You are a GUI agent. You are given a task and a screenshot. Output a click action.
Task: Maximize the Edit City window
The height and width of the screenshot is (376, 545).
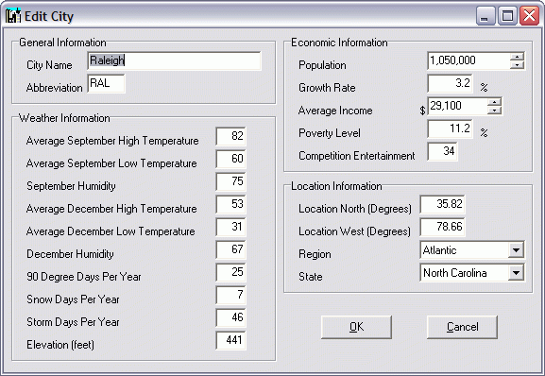507,16
